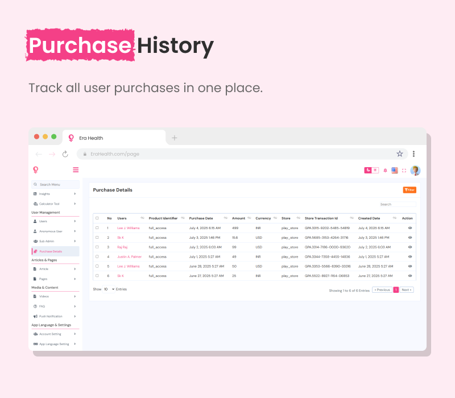Viewport: 455px width, 398px height.
Task: Expand the Pages menu chevron
Action: pos(75,279)
